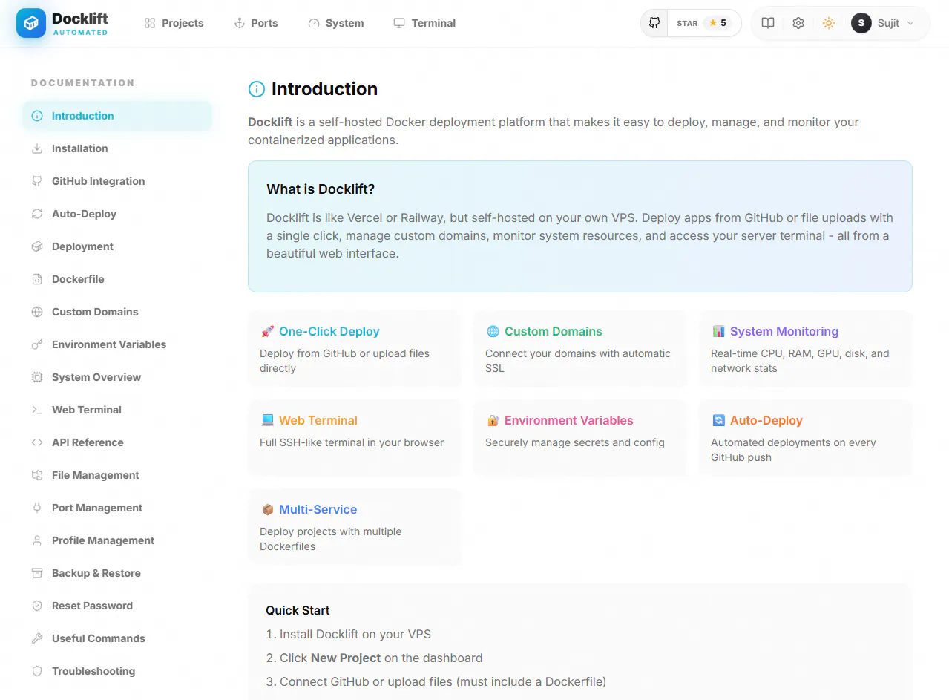This screenshot has height=700, width=949.
Task: Click the Multi-Service card title
Action: point(318,509)
